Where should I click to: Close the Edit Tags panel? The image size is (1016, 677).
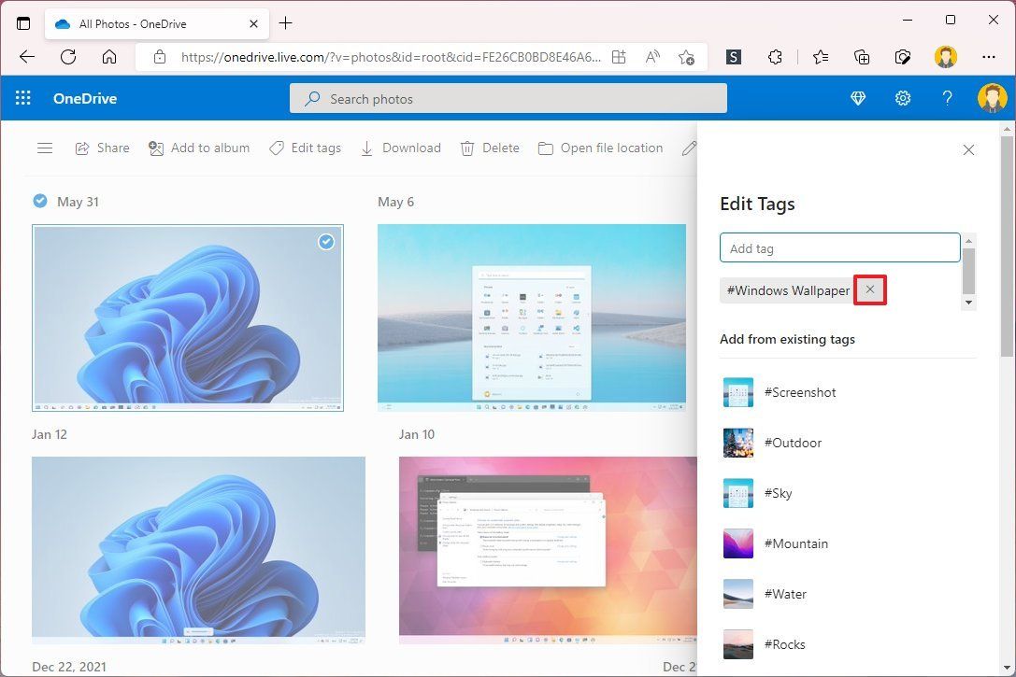pos(968,149)
